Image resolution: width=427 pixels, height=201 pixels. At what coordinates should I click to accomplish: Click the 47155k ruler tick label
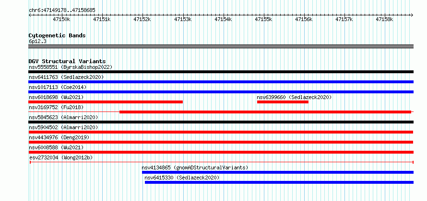coord(263,19)
